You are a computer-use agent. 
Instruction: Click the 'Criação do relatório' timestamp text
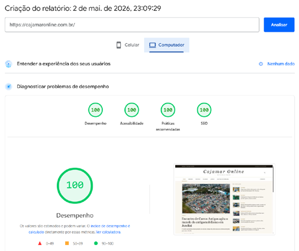pyautogui.click(x=83, y=8)
